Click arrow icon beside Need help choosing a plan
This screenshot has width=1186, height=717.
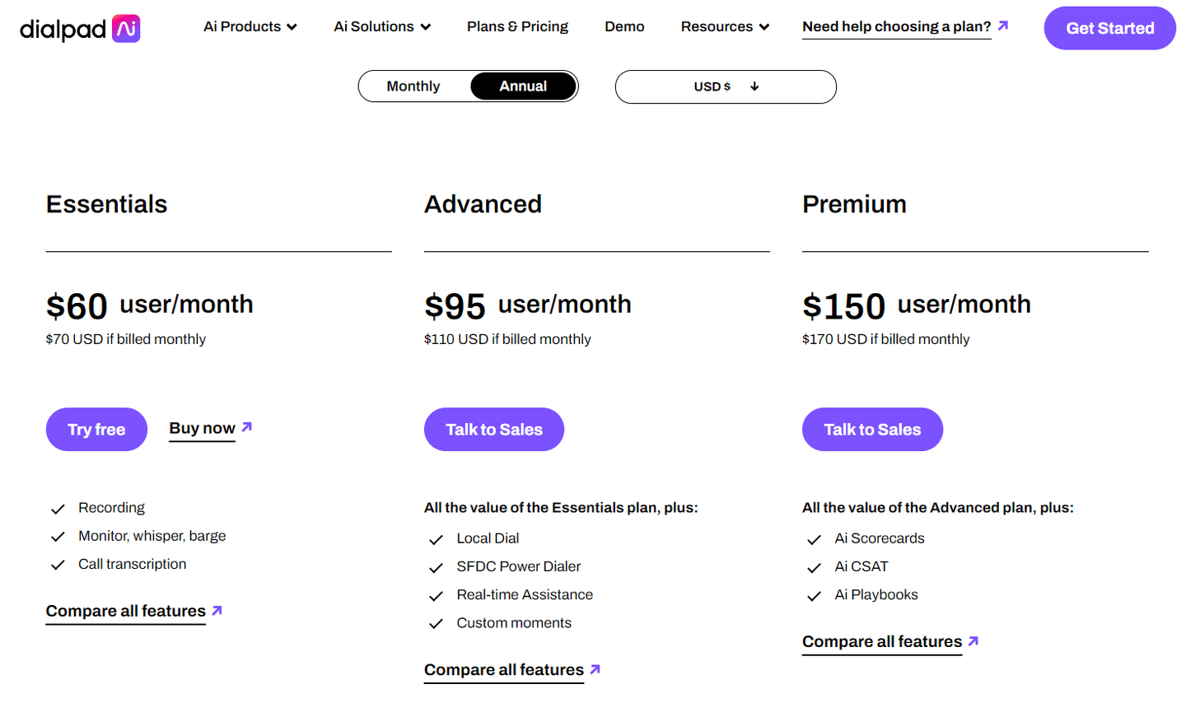click(1003, 26)
